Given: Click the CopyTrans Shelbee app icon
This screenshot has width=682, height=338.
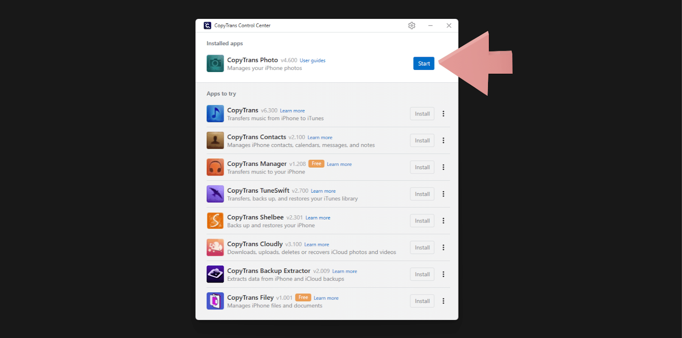Looking at the screenshot, I should (215, 221).
